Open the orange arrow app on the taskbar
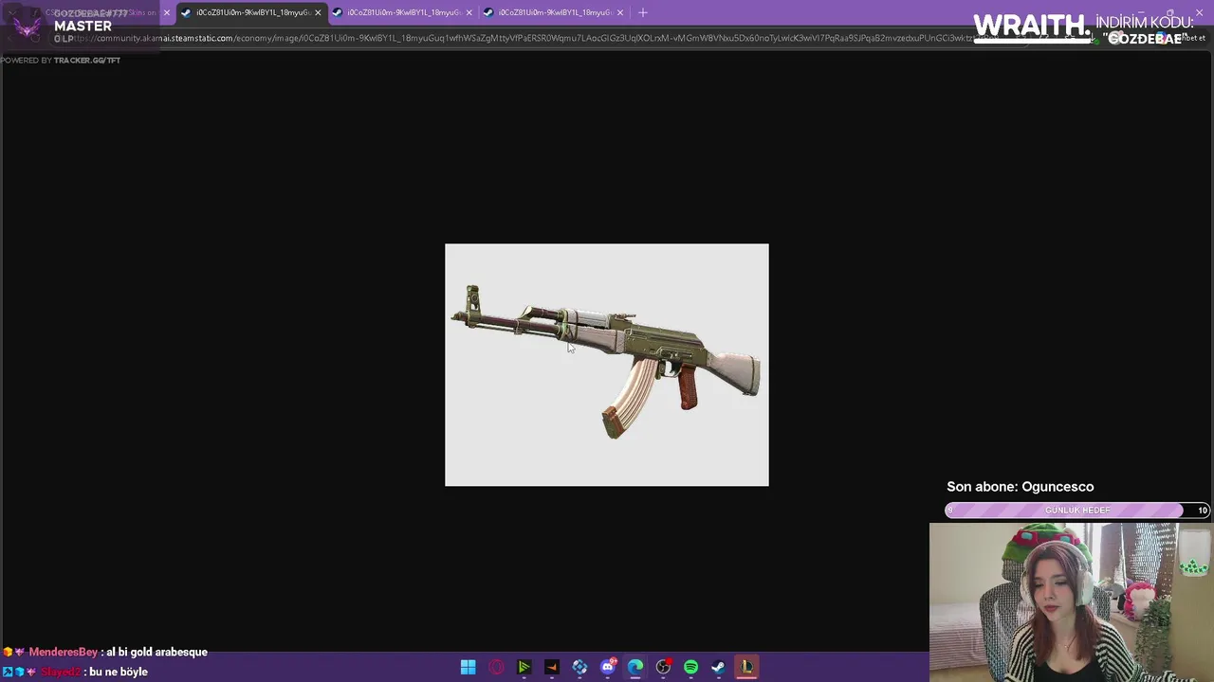 click(551, 667)
